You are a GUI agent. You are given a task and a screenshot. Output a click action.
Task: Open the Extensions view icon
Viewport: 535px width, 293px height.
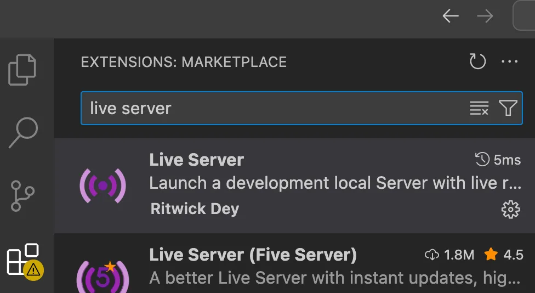pyautogui.click(x=25, y=262)
